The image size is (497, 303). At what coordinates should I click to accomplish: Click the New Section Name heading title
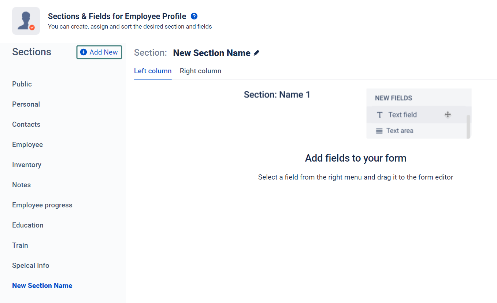pos(212,53)
